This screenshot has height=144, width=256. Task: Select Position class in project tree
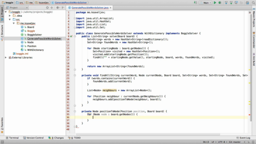point(32,46)
